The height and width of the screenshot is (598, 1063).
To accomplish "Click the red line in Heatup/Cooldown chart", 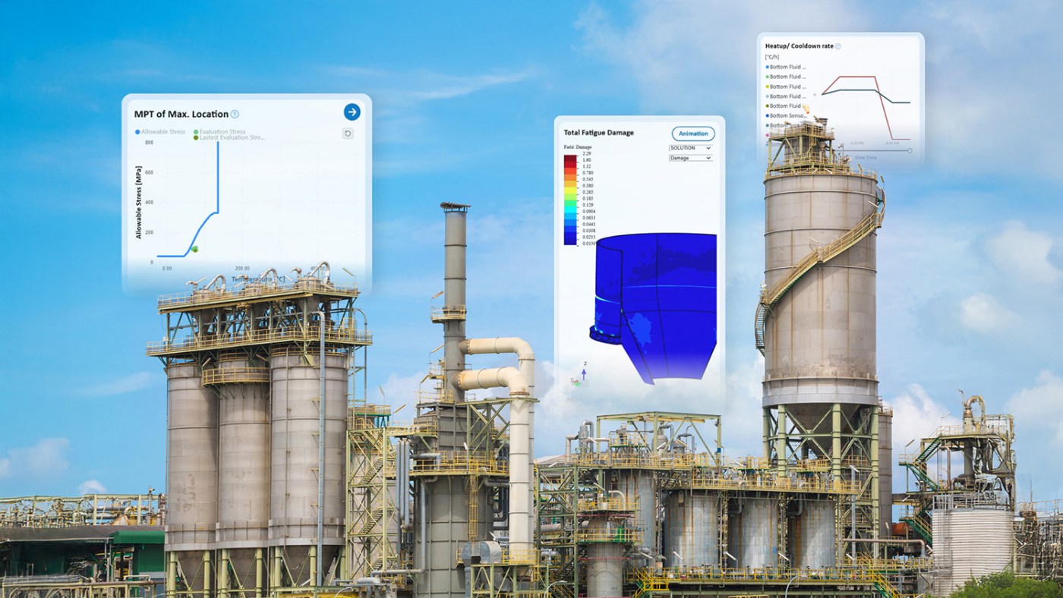I will pyautogui.click(x=856, y=77).
